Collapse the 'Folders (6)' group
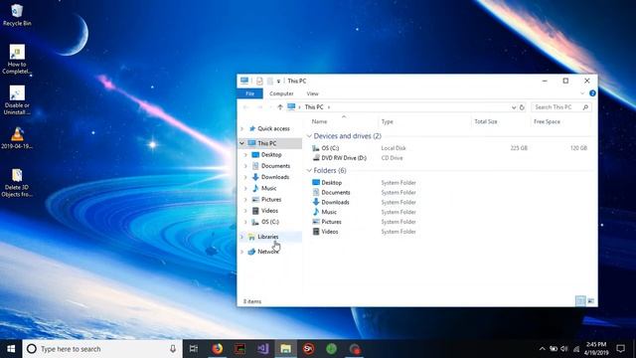Screen dimensions: 636x358 click(309, 170)
